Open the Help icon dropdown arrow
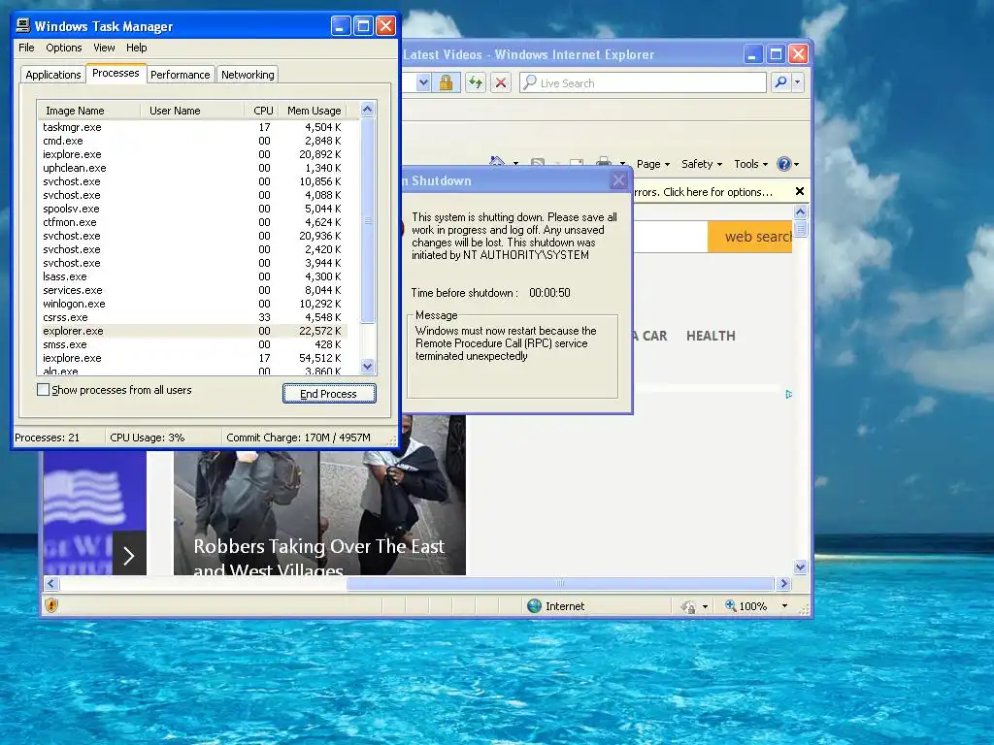 pyautogui.click(x=796, y=165)
